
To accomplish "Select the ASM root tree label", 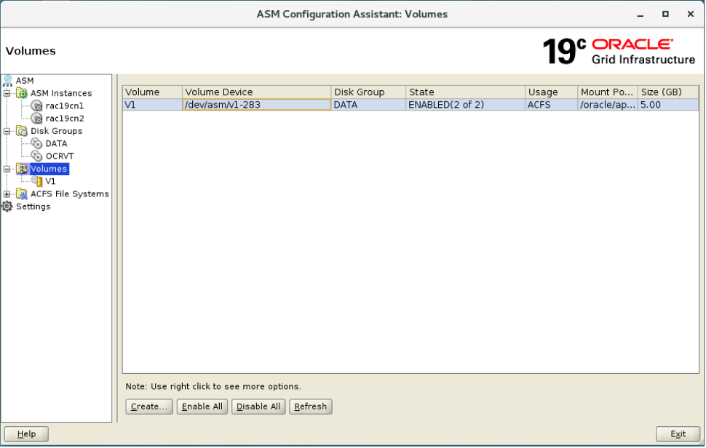I will pyautogui.click(x=25, y=81).
